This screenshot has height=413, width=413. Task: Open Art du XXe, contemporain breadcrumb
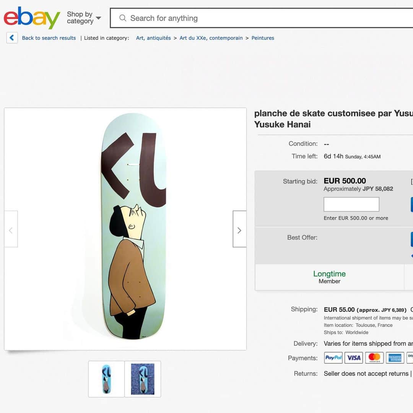(x=211, y=38)
